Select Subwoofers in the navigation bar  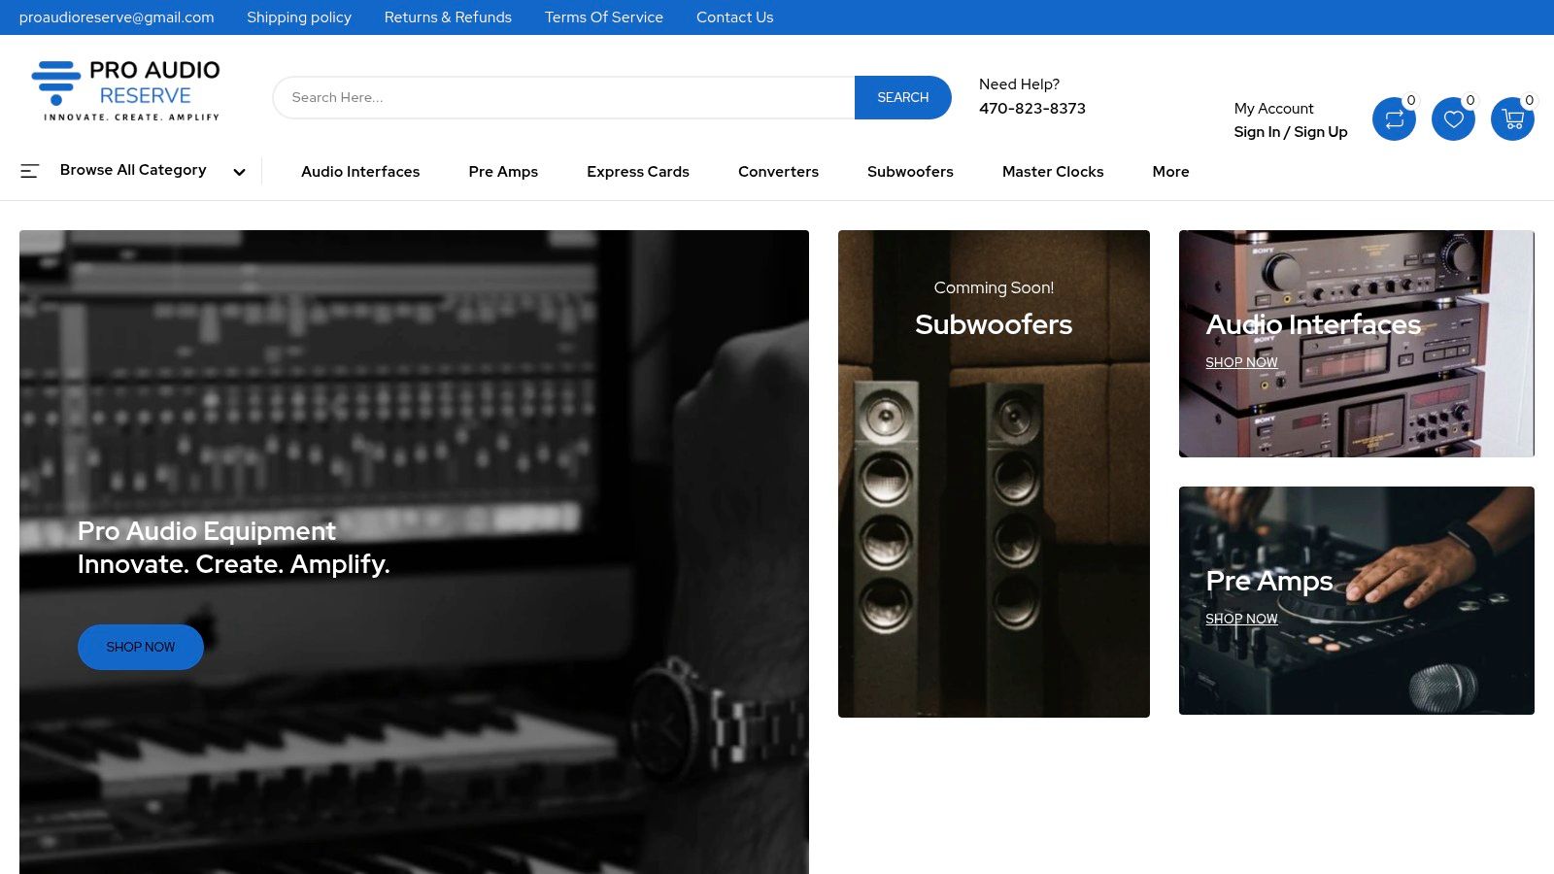pos(910,171)
